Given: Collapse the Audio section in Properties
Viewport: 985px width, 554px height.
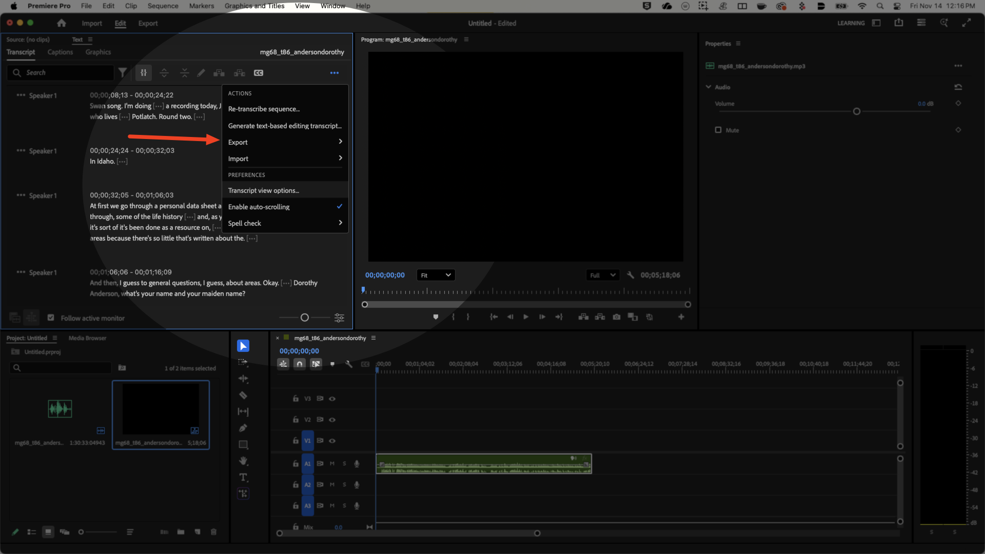Looking at the screenshot, I should 708,87.
